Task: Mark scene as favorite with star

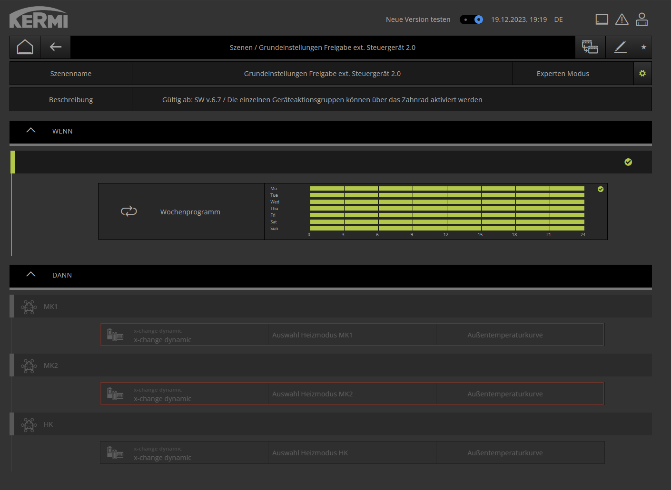Action: tap(643, 47)
